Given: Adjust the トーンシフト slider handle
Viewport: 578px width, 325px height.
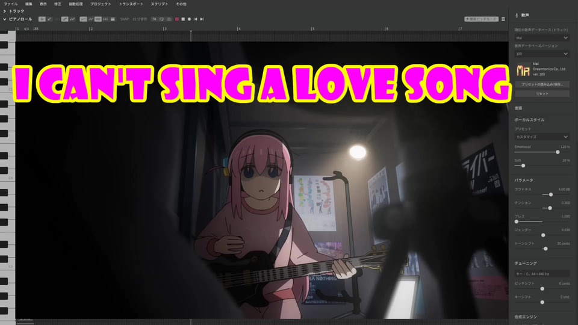Looking at the screenshot, I should 545,249.
